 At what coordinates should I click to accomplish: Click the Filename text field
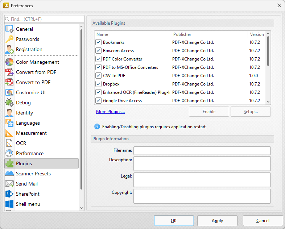tap(202, 151)
